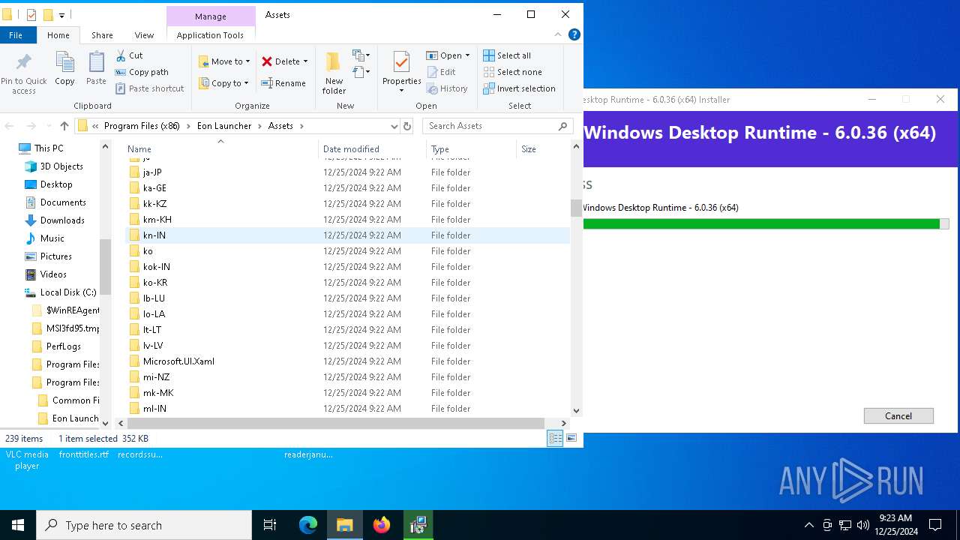Switch to the Share tab
The height and width of the screenshot is (540, 960).
pos(102,34)
